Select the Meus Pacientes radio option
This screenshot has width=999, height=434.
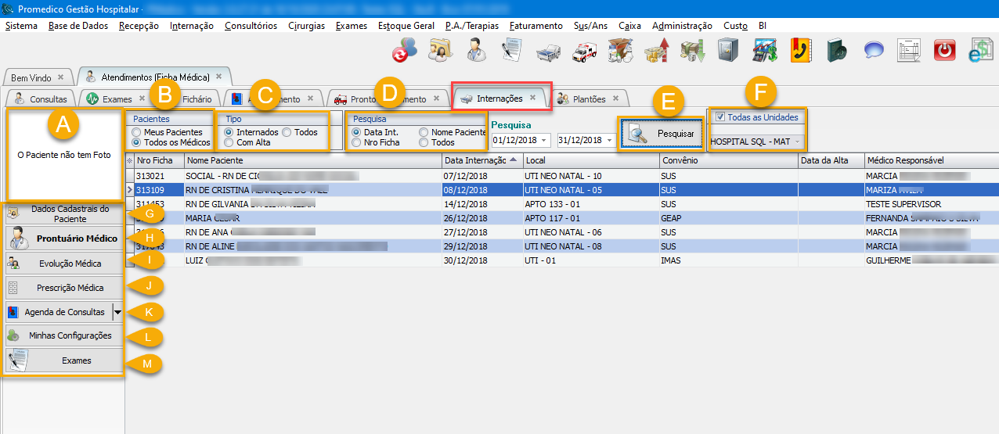click(x=137, y=133)
